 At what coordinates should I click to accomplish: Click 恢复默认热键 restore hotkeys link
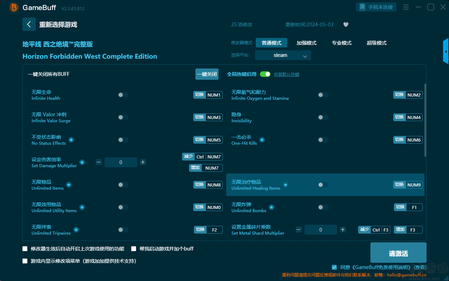[x=287, y=74]
